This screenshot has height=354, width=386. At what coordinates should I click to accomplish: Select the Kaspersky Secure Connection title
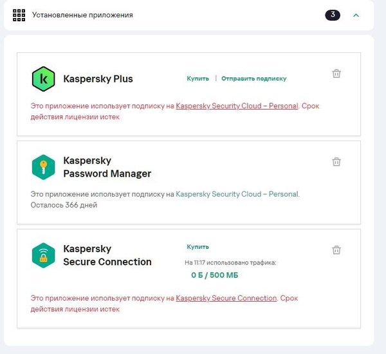click(107, 255)
